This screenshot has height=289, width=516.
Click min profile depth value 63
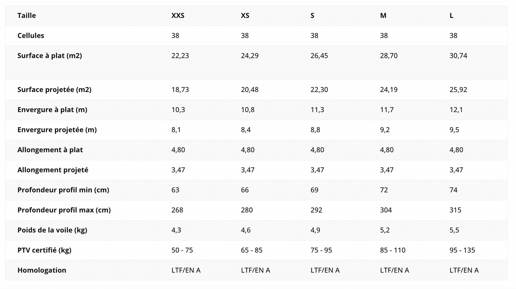pos(175,190)
